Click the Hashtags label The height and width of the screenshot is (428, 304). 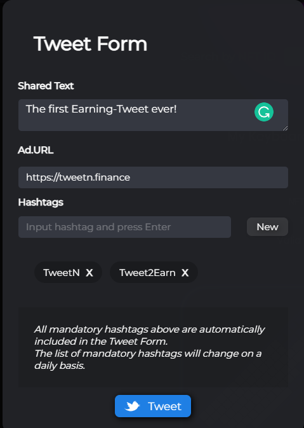(41, 202)
